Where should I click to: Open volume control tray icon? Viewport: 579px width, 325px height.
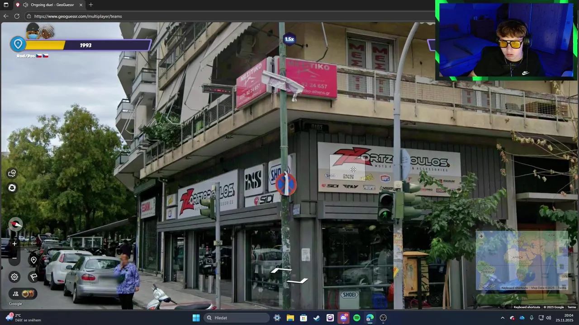[x=548, y=318]
